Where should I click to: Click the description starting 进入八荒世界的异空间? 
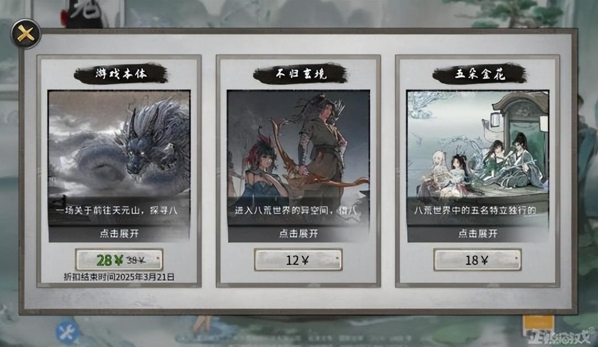(296, 210)
